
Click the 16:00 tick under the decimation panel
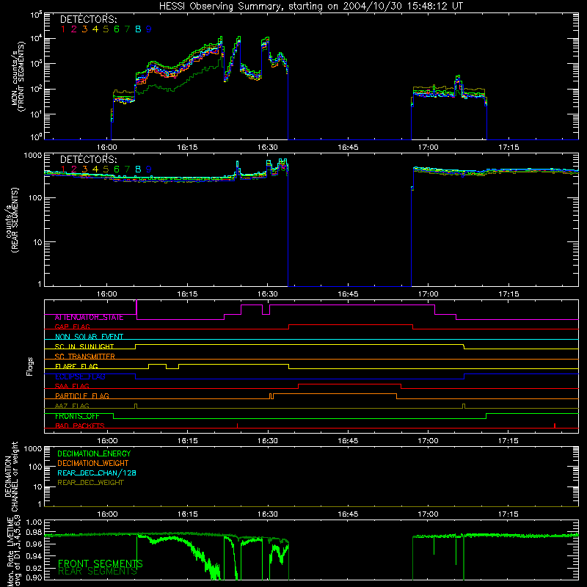tap(107, 514)
